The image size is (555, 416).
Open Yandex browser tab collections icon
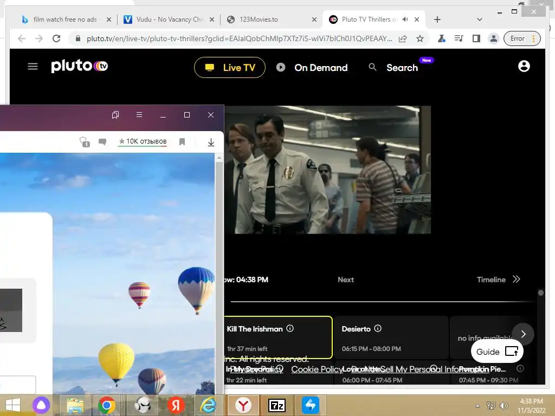[x=115, y=115]
